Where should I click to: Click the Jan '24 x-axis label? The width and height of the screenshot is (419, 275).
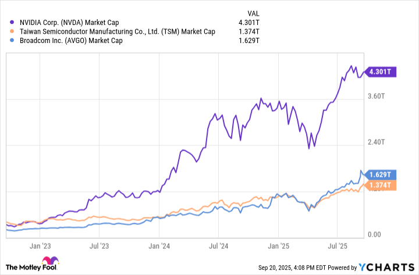159,247
